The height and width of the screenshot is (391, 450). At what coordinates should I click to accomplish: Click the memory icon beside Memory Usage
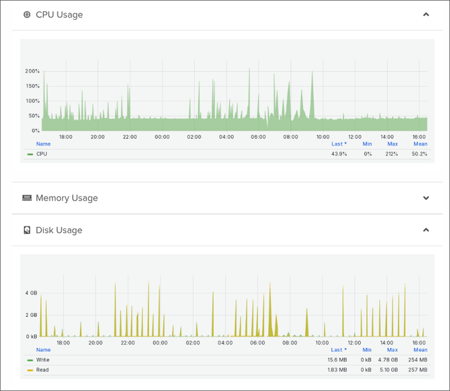[x=27, y=198]
